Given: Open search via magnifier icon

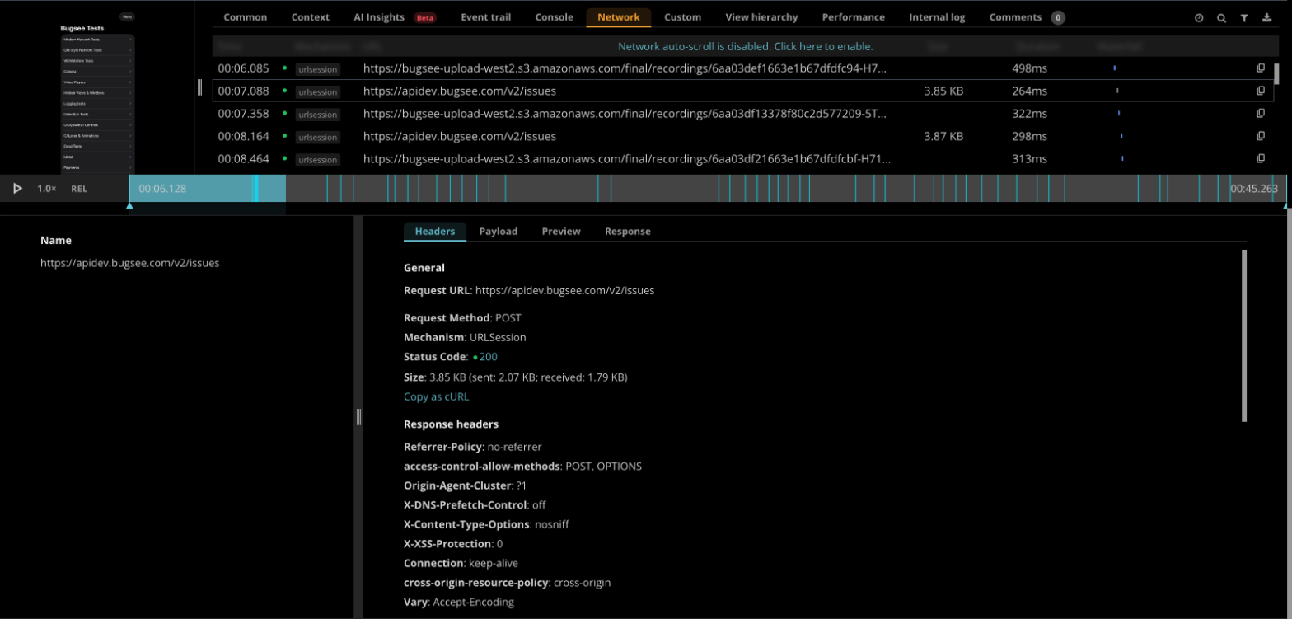Looking at the screenshot, I should click(1221, 17).
